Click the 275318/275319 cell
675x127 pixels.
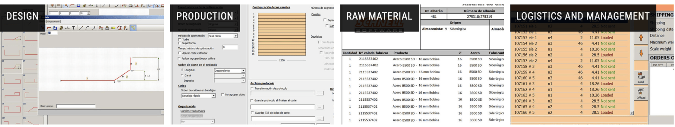(479, 16)
